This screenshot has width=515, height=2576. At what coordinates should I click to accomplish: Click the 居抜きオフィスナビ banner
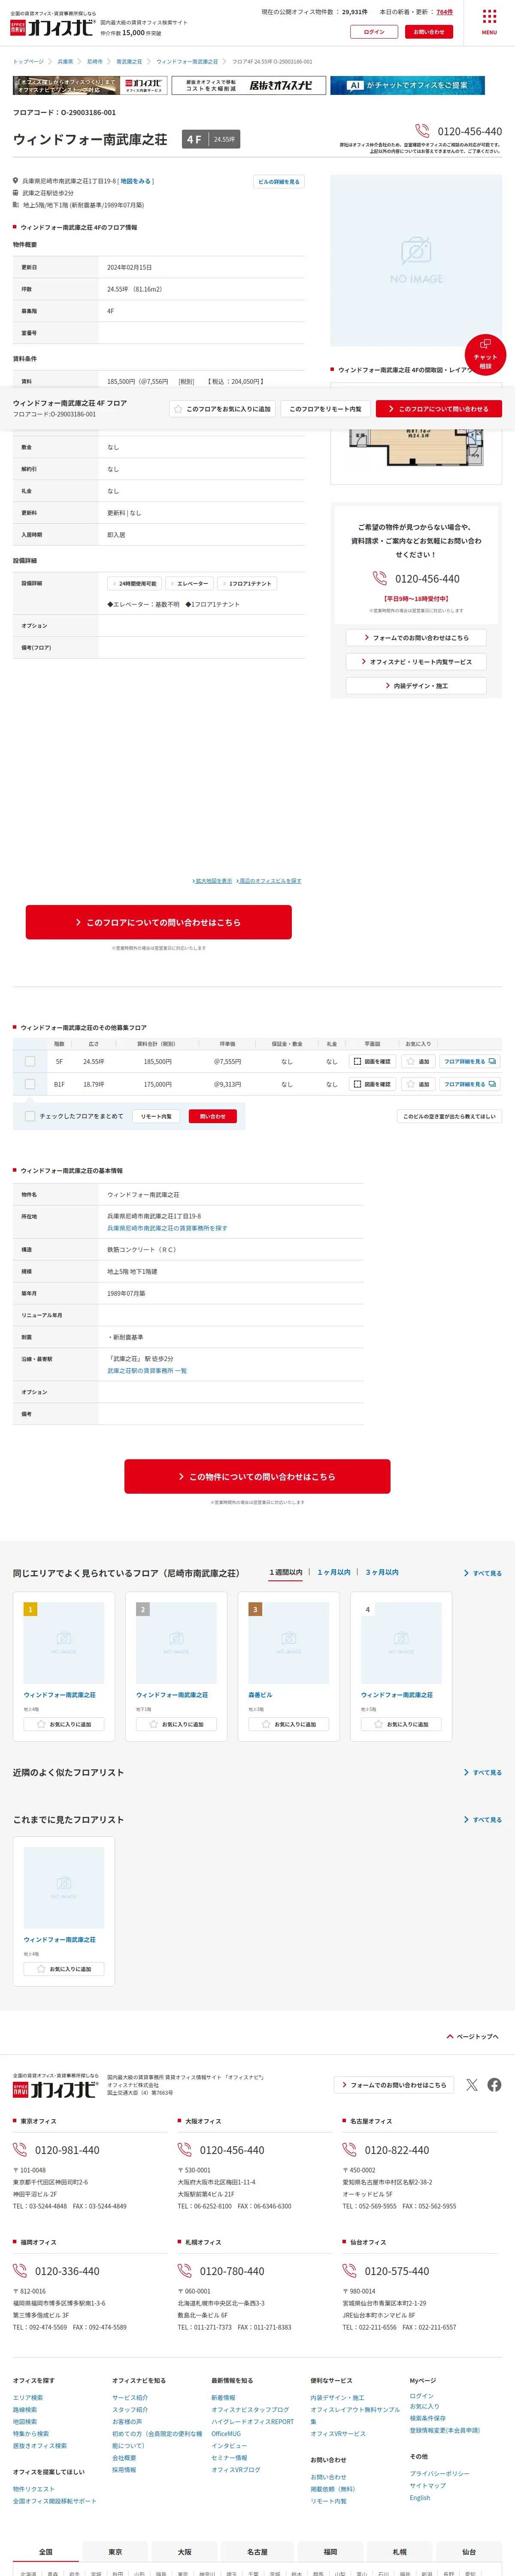tap(249, 86)
